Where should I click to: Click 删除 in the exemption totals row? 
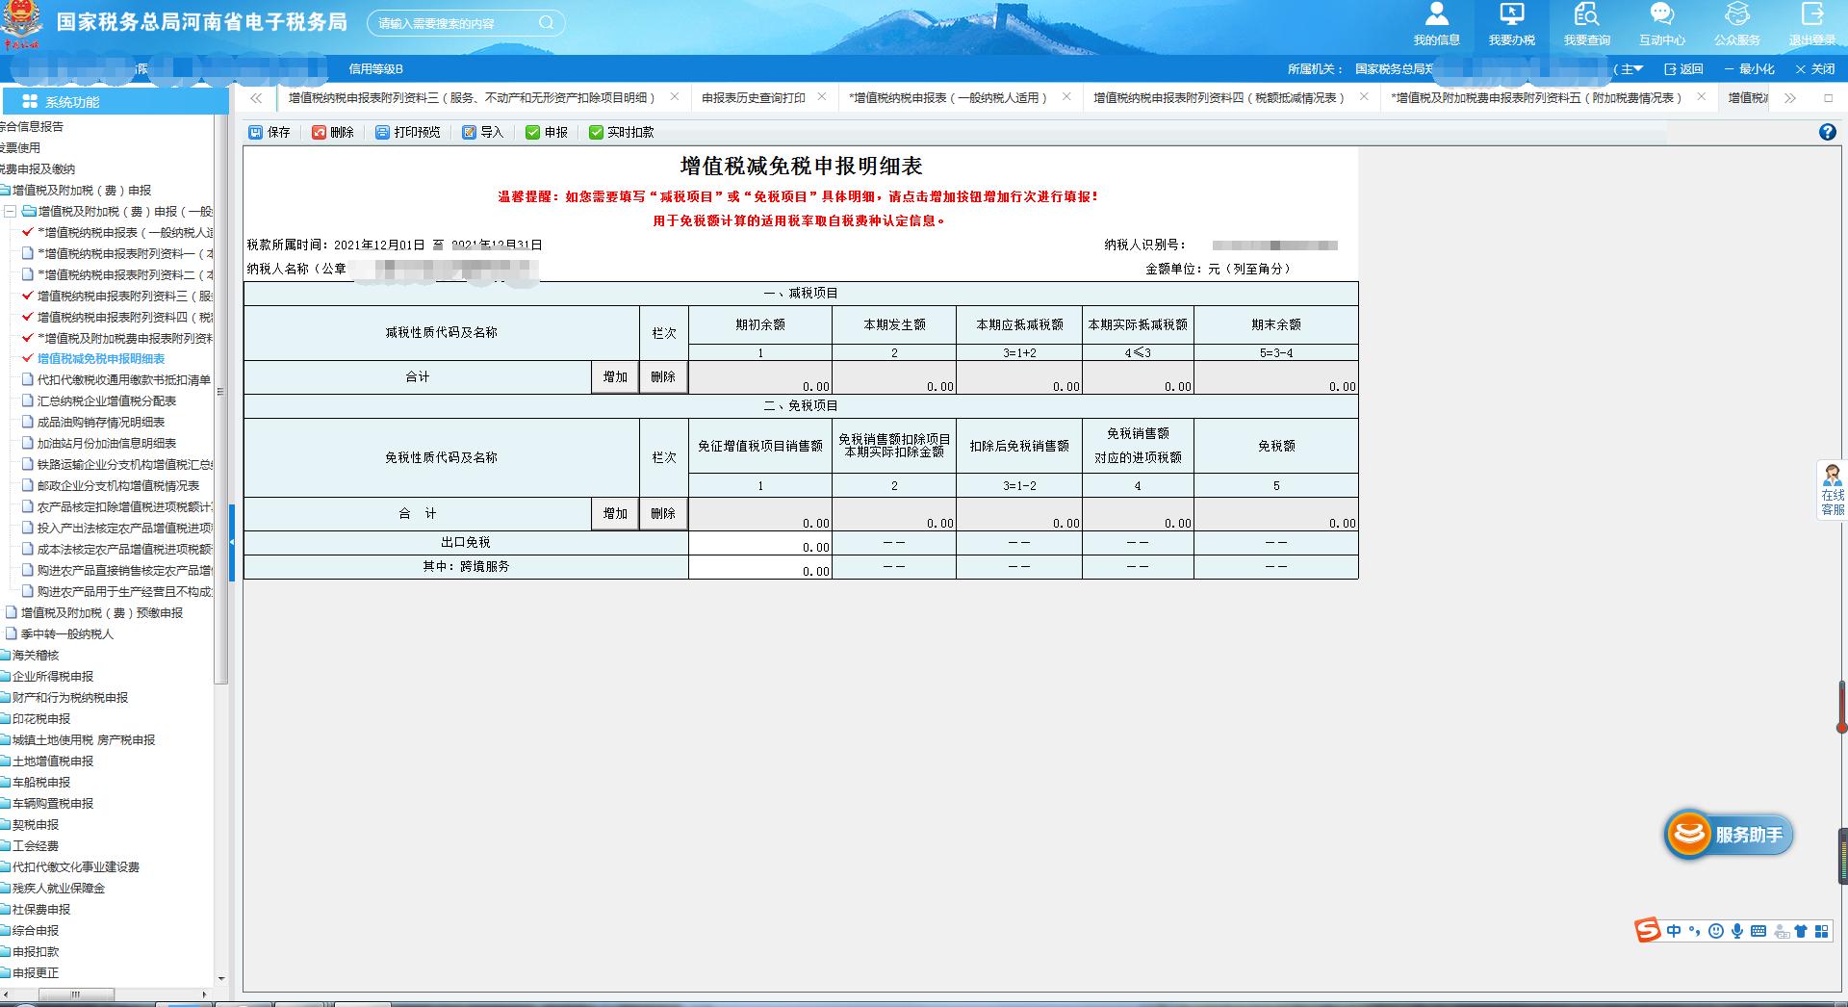point(665,514)
